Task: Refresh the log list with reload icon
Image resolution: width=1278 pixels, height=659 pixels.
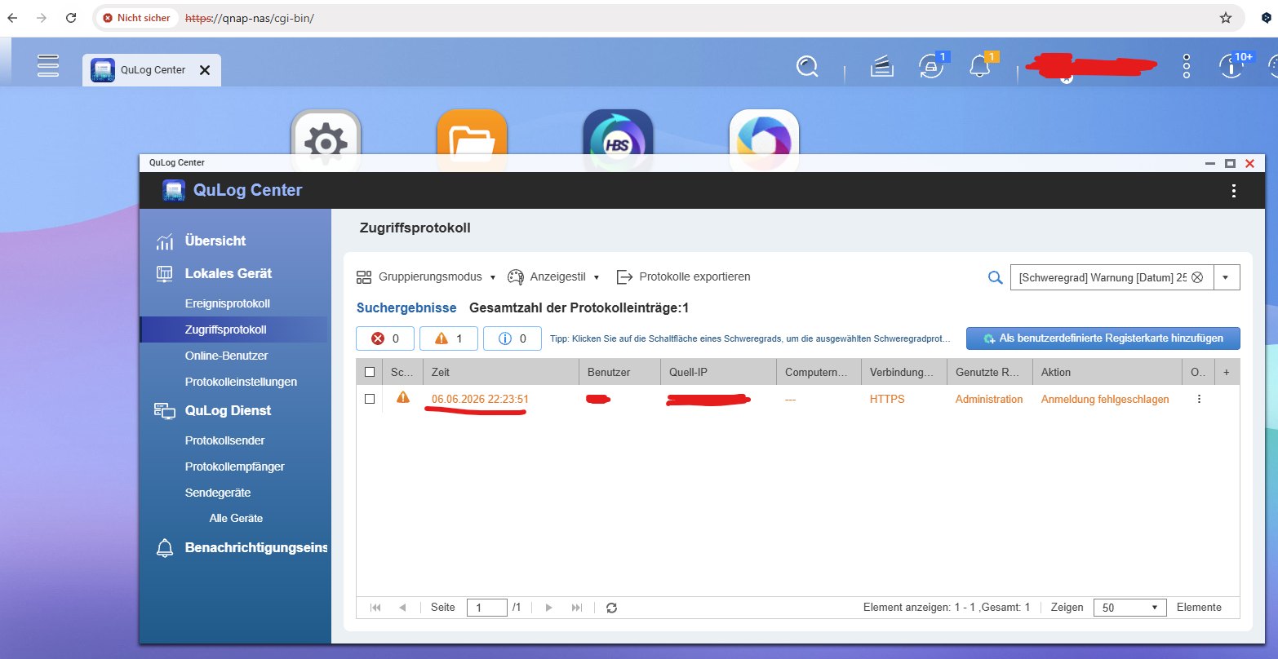Action: (x=611, y=608)
